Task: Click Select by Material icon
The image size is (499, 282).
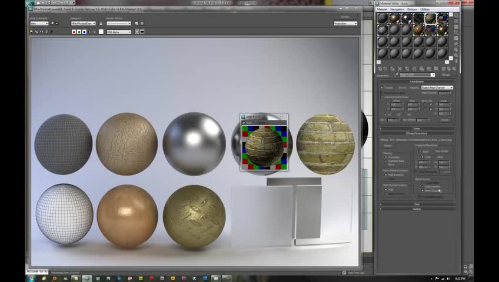Action: point(456,55)
